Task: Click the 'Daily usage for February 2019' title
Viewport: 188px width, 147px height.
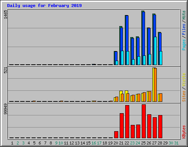Action: (44, 6)
